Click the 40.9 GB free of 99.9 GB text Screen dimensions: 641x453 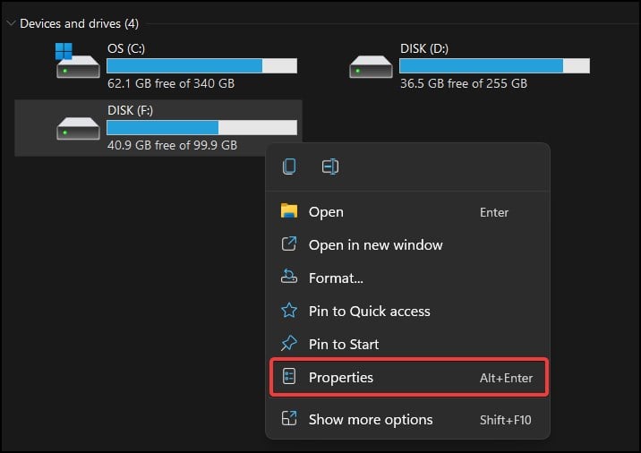click(x=172, y=145)
